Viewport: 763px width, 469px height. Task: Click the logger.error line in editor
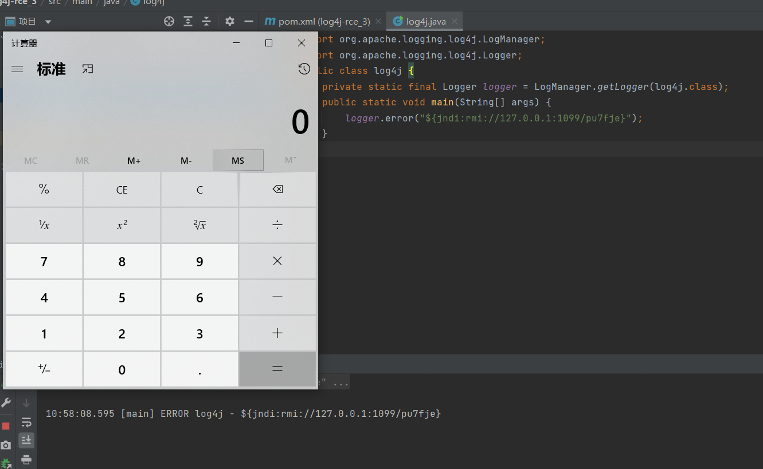tap(494, 118)
